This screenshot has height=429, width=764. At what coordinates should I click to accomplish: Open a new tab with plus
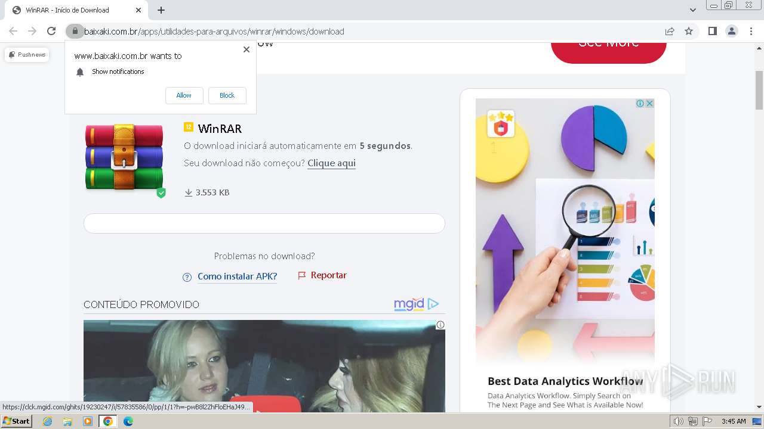point(161,10)
